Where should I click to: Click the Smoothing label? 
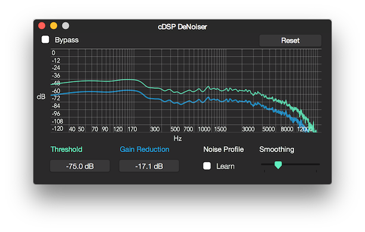pyautogui.click(x=277, y=149)
